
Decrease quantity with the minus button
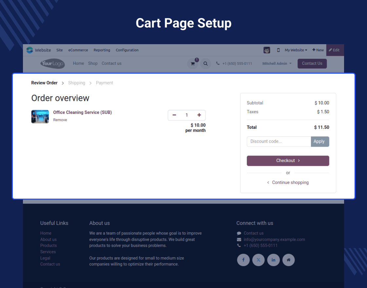[x=174, y=115]
